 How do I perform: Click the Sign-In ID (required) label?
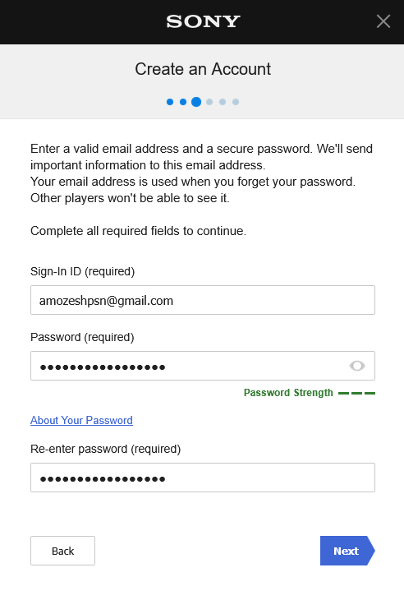pos(83,271)
